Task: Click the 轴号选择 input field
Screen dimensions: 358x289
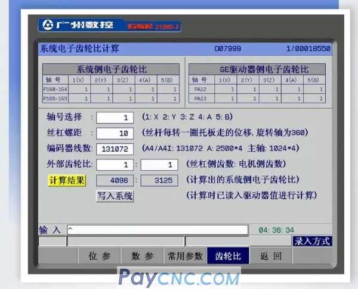Action: pos(115,118)
